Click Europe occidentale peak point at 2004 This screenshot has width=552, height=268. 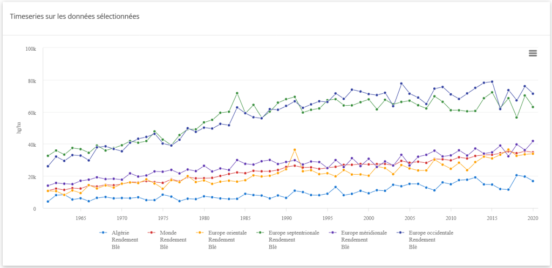click(401, 84)
